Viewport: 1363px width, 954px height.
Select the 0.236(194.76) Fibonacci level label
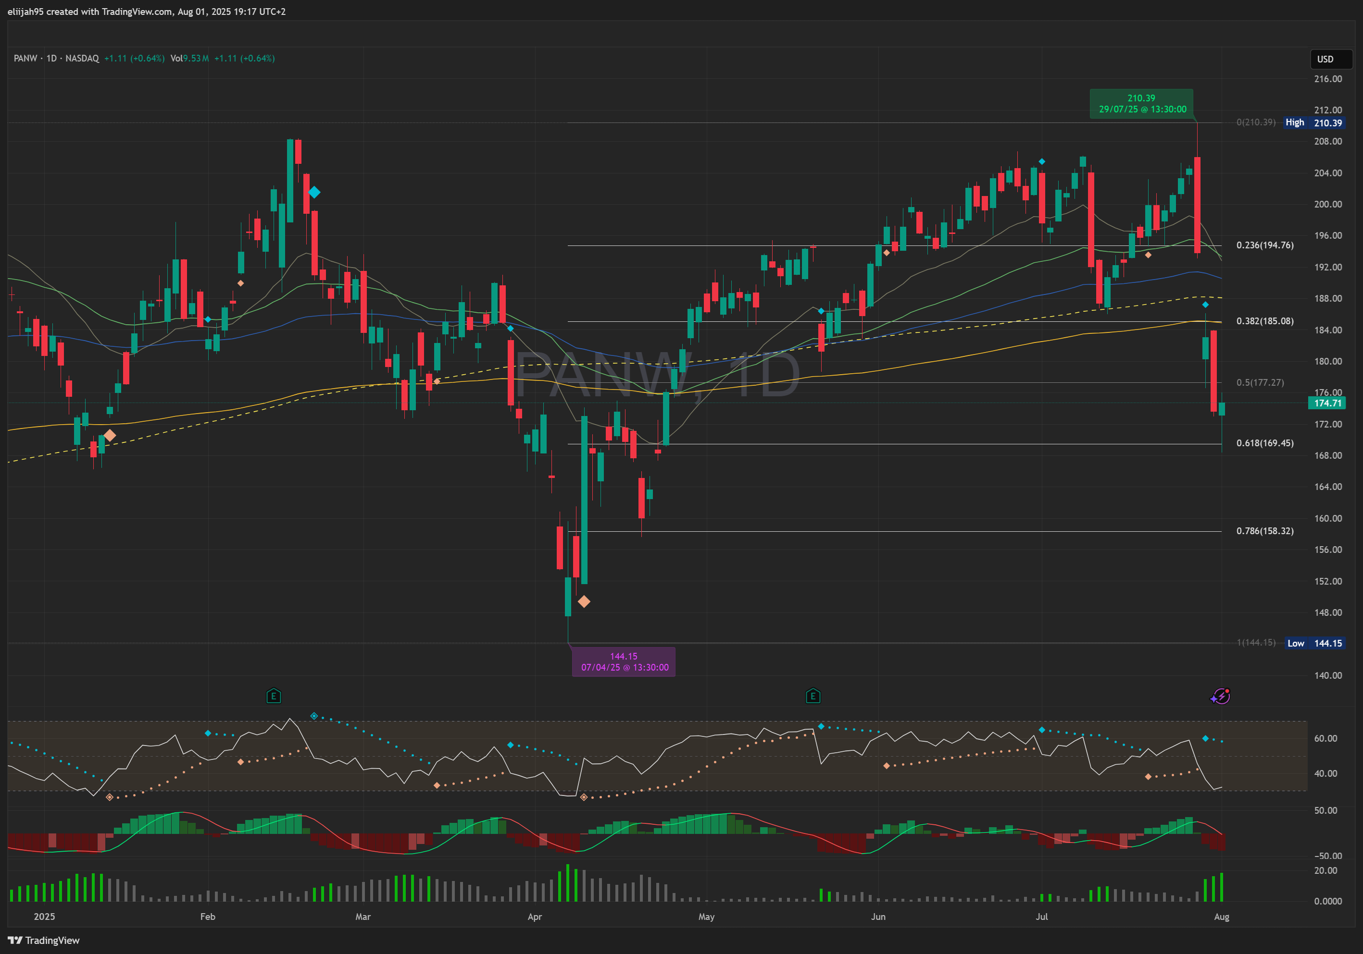pos(1265,245)
